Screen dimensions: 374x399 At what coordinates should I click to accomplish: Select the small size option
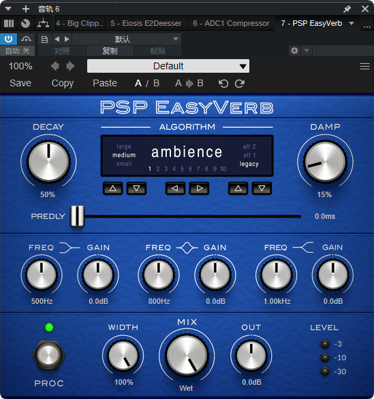click(124, 164)
